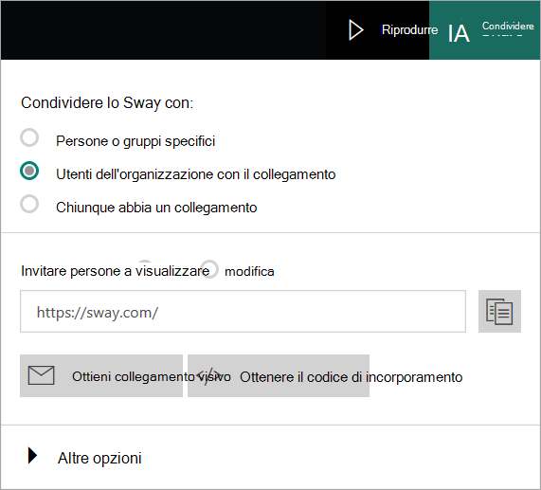Image resolution: width=541 pixels, height=490 pixels.
Task: Click the sway.com link field
Action: coord(243,312)
